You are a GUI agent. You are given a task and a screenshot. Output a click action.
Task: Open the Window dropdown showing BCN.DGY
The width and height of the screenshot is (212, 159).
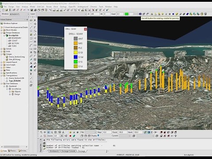[x=19, y=14]
